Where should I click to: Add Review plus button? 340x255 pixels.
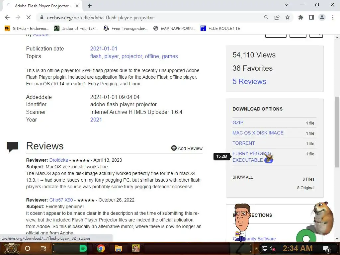click(x=187, y=148)
